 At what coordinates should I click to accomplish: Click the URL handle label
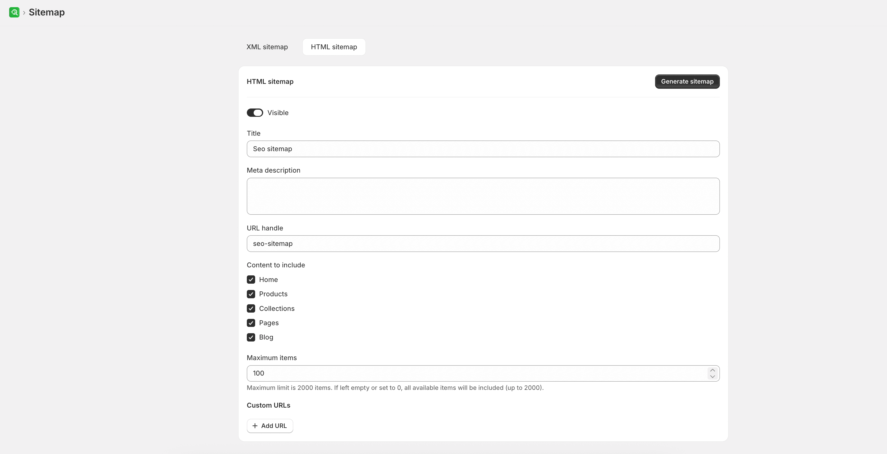pyautogui.click(x=265, y=228)
